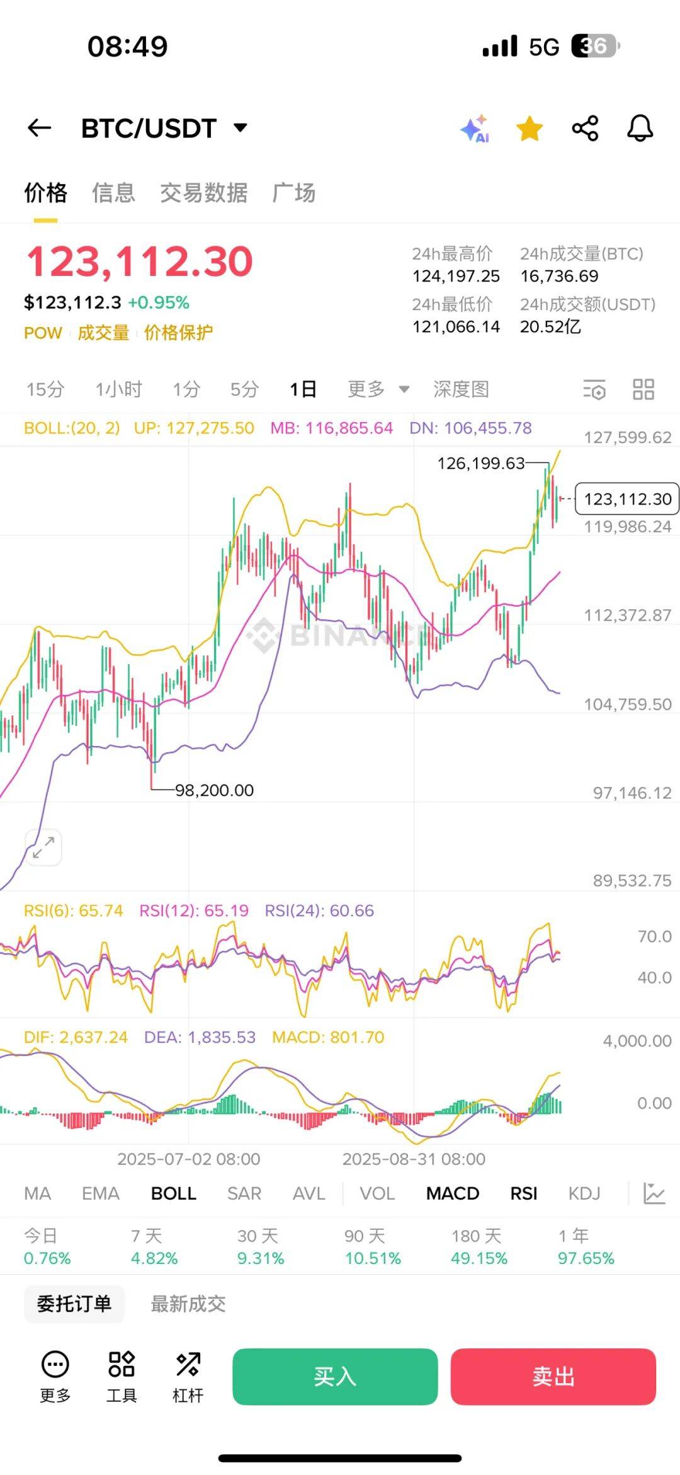680x1475 pixels.
Task: Open the AI analysis sparkle icon
Action: [x=475, y=129]
